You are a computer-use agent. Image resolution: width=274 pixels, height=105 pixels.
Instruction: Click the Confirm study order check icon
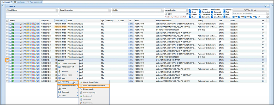[x=59, y=63]
